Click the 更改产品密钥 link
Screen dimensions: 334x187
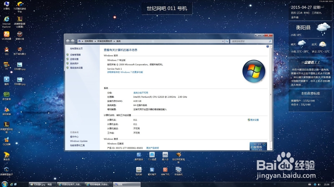coord(153,148)
